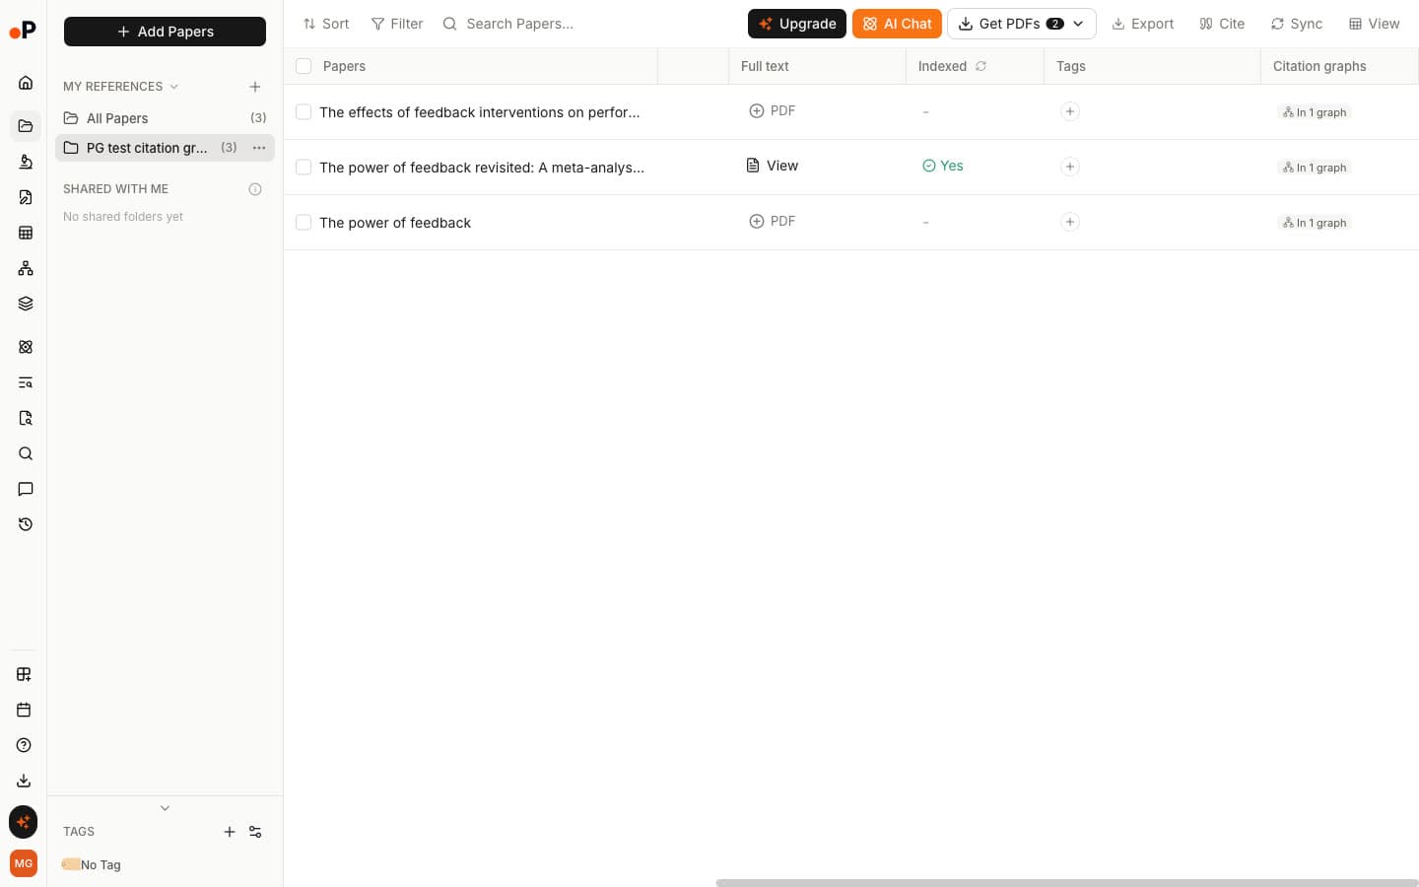Viewport: 1419px width, 887px height.
Task: Open the magnifier search icon in sidebar
Action: click(26, 453)
